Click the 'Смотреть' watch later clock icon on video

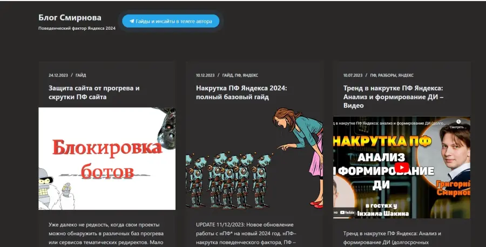458,122
